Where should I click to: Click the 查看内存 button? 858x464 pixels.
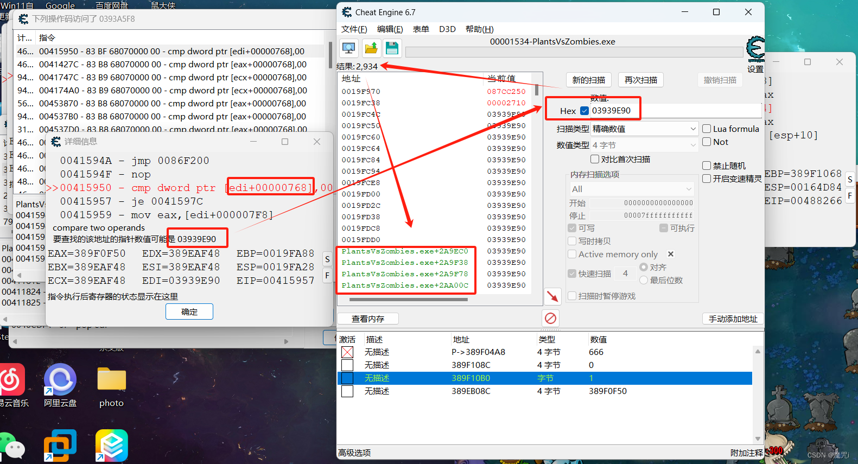pyautogui.click(x=368, y=319)
